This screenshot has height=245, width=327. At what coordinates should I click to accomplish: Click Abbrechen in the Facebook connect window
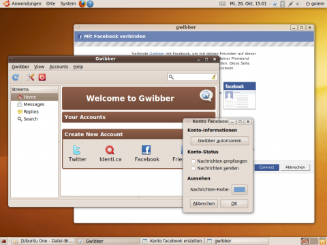point(295,167)
